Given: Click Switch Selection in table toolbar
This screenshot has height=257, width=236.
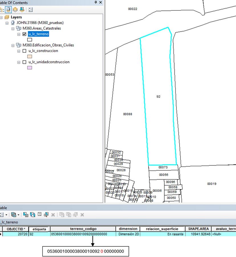Looking at the screenshot, I should (32, 214).
